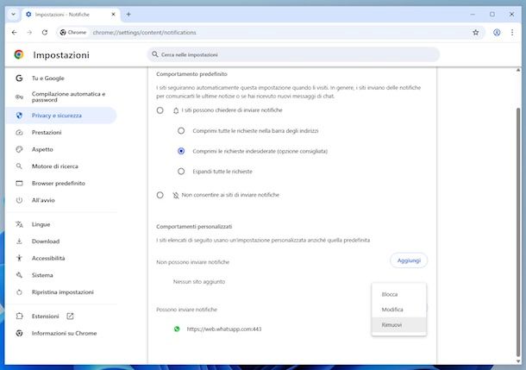Screen dimensions: 526x370
Task: Choose Rimuovi from the context menu
Action: coord(391,324)
